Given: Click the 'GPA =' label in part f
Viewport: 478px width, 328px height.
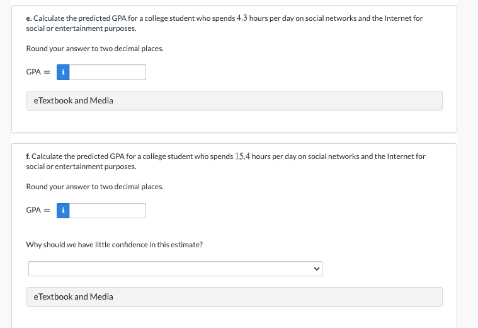Looking at the screenshot, I should pyautogui.click(x=38, y=210).
